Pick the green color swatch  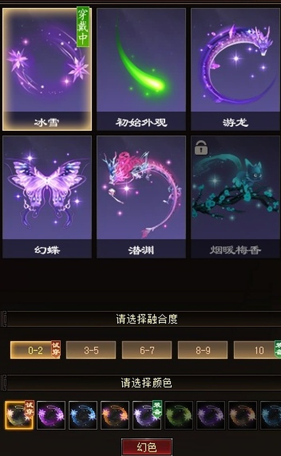pos(179,415)
